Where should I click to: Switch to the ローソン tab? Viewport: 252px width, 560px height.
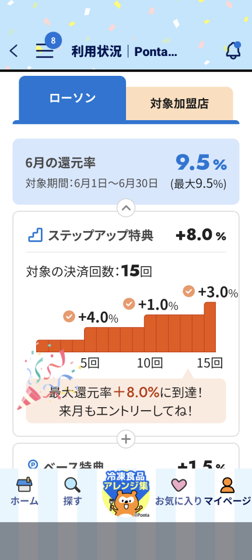(x=72, y=98)
